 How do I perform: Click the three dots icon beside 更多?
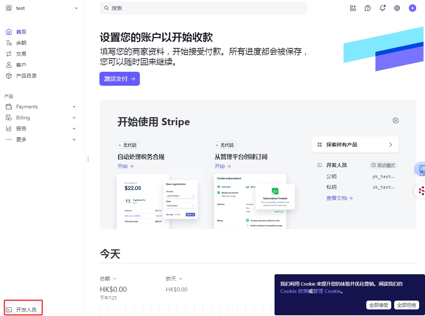(x=9, y=140)
